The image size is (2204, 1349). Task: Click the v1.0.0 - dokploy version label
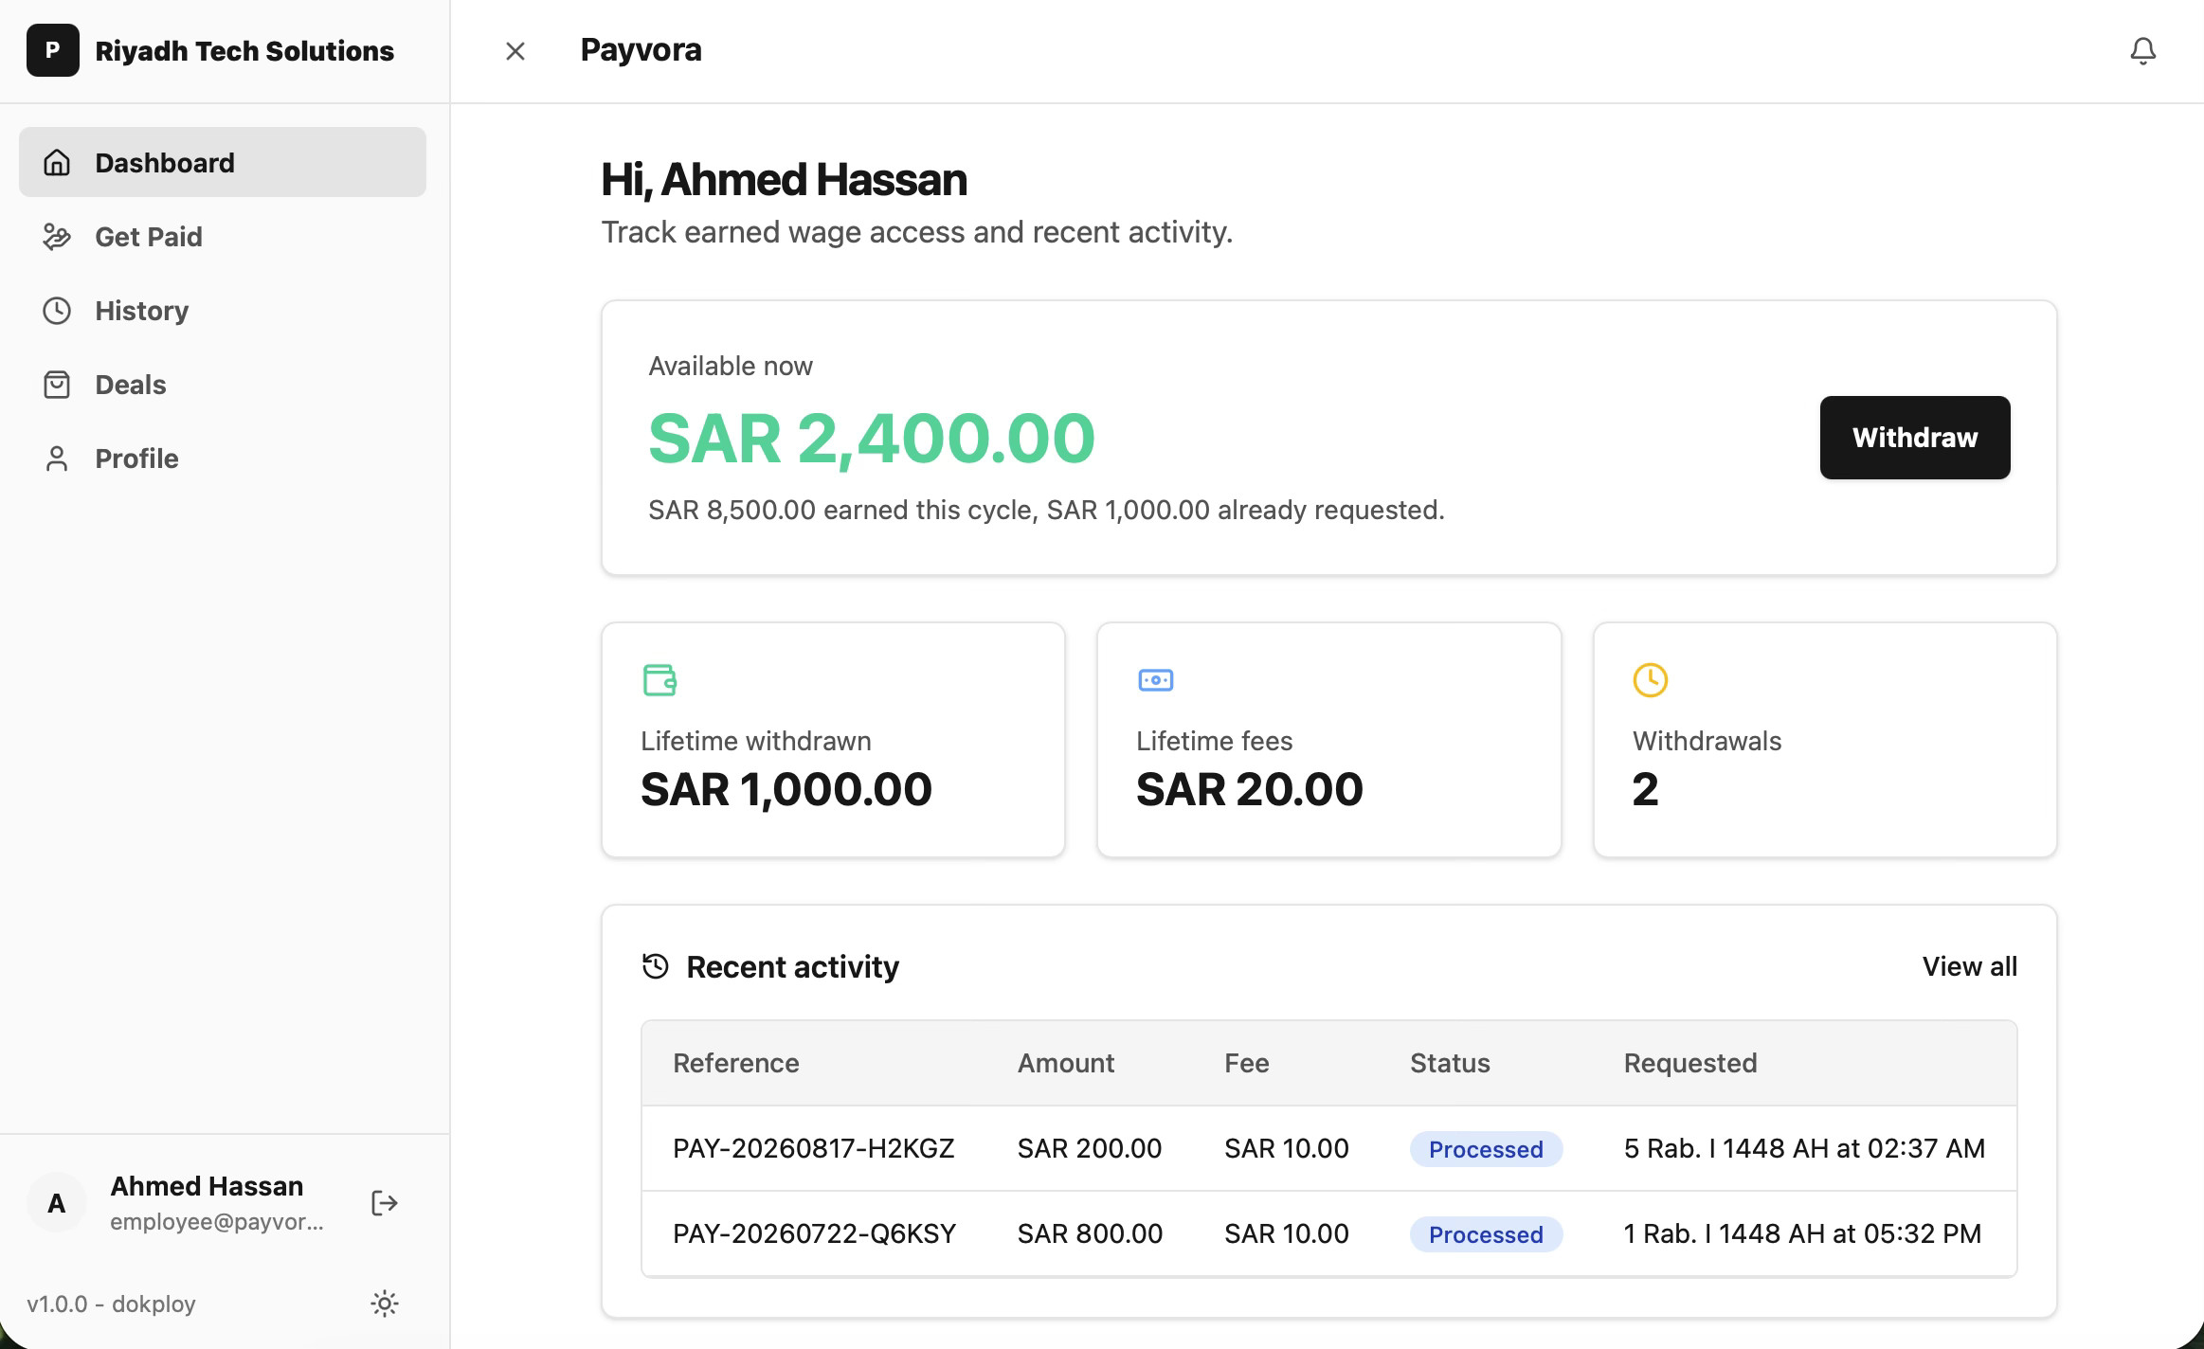pos(111,1303)
